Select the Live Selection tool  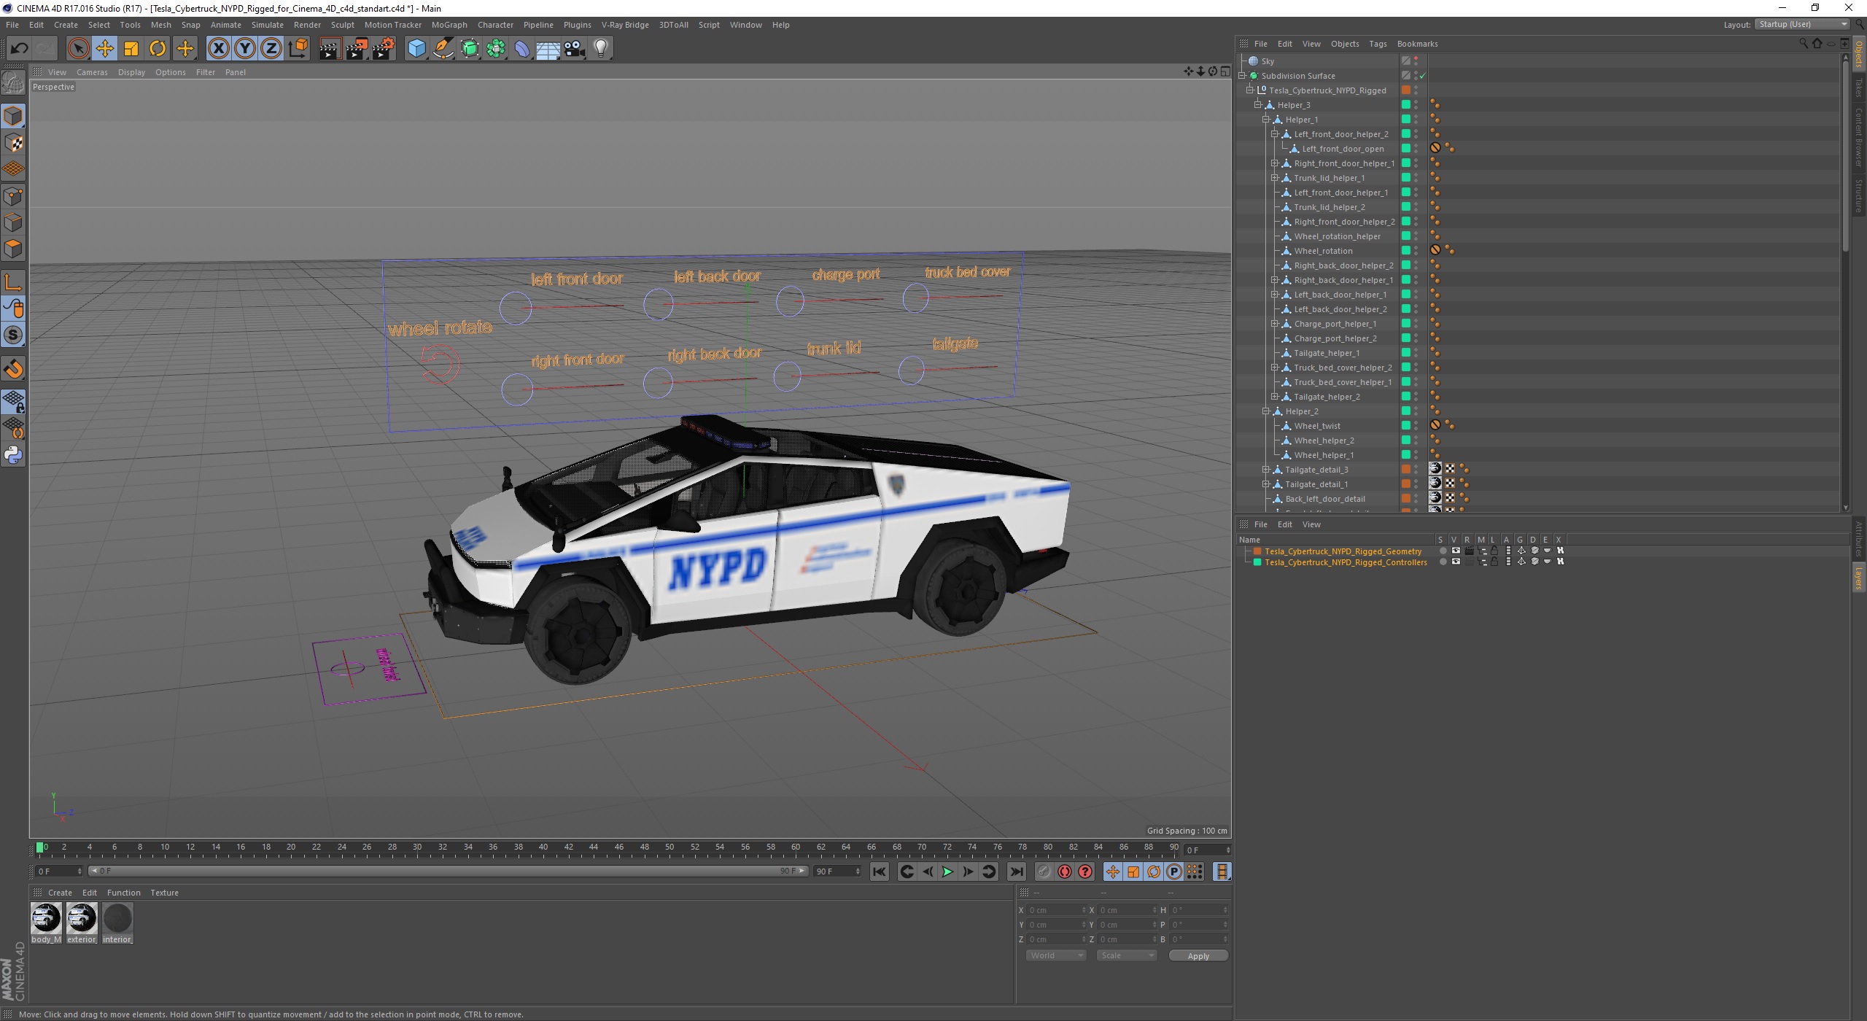(x=78, y=49)
